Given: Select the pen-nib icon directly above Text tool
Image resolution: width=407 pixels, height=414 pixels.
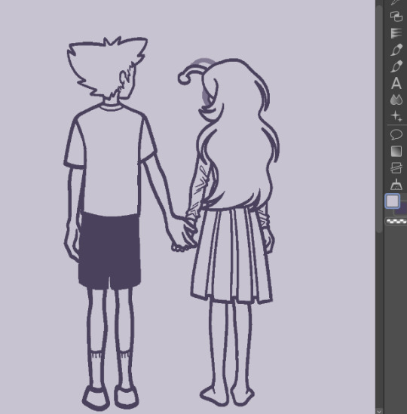Looking at the screenshot, I should point(396,66).
